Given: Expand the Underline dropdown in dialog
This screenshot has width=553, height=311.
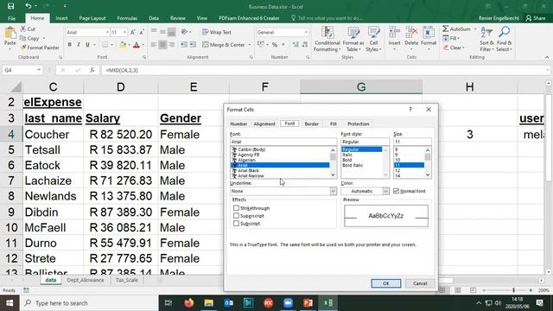Looking at the screenshot, I should 333,191.
